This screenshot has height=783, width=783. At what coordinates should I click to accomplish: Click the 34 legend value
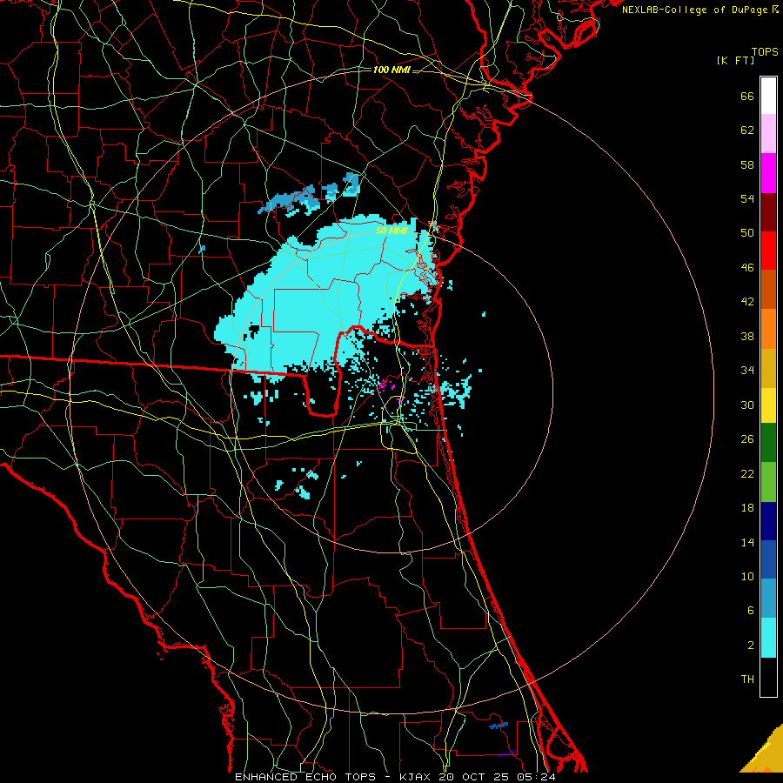747,370
